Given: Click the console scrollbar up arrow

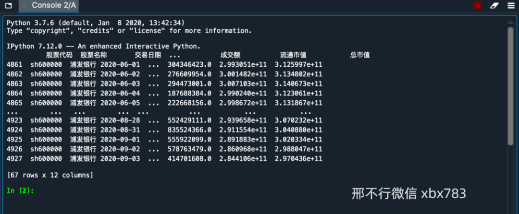Looking at the screenshot, I should (510, 22).
